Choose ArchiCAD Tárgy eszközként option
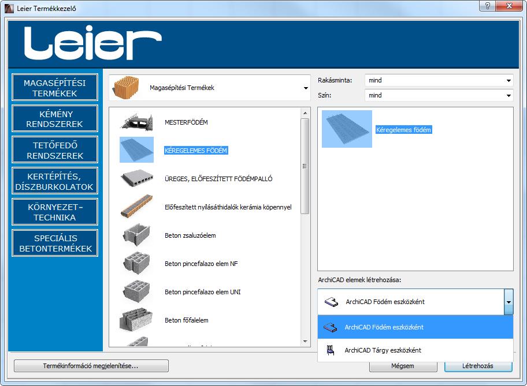 click(x=415, y=350)
